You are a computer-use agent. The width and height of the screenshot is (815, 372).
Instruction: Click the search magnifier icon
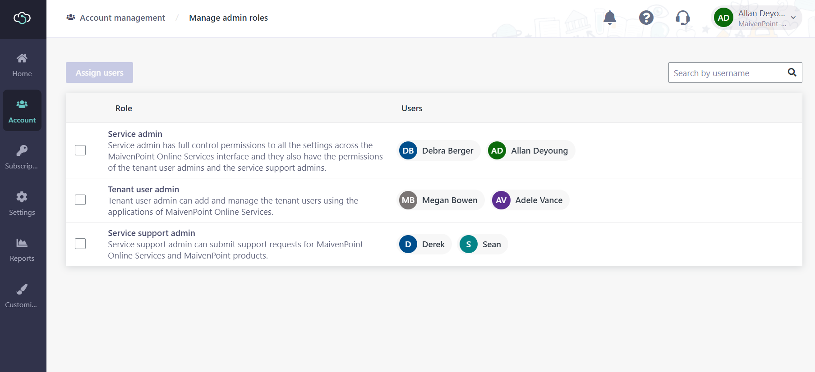792,72
